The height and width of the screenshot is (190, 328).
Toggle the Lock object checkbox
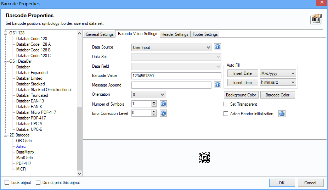(7, 183)
